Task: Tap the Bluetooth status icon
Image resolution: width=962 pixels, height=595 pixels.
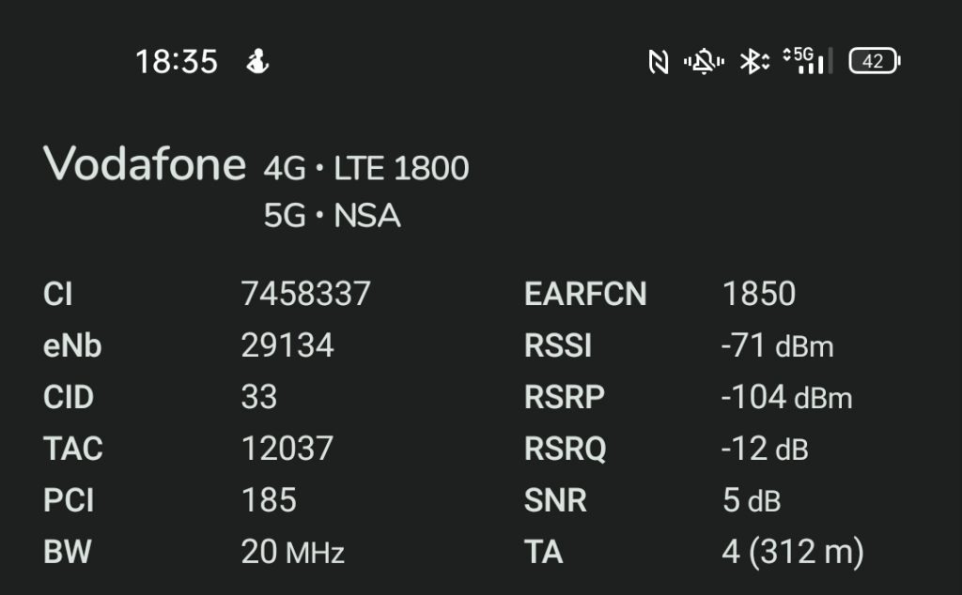Action: 754,61
